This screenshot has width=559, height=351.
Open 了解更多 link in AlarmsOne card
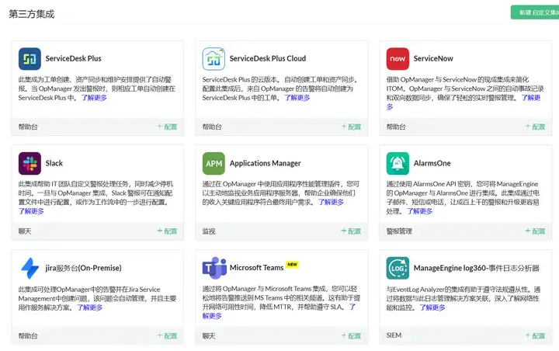(x=419, y=211)
